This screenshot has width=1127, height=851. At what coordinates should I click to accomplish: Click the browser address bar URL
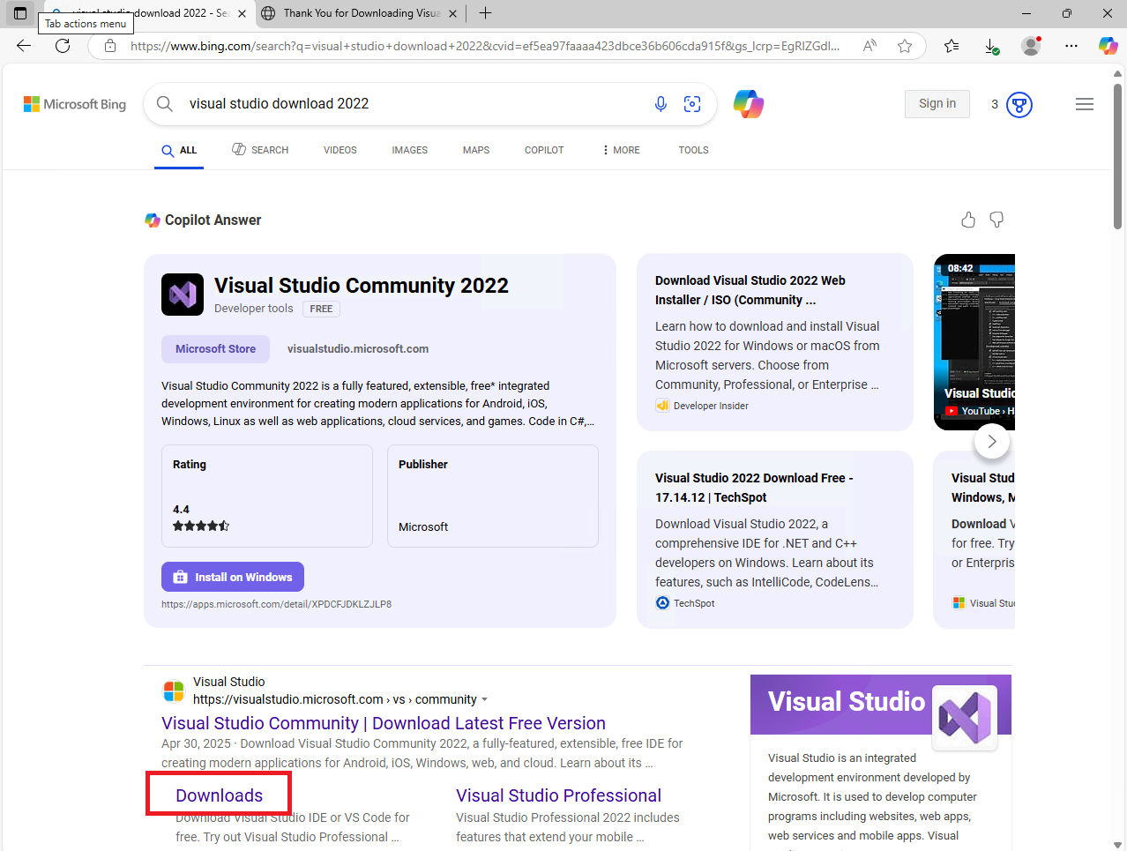pyautogui.click(x=485, y=46)
